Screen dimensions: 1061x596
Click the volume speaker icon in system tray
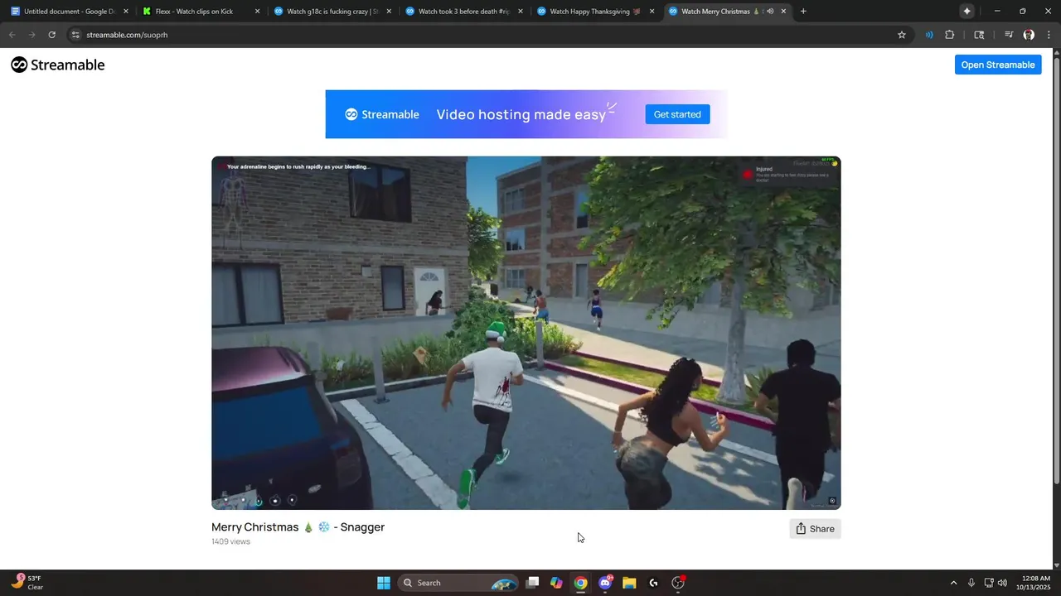click(x=1003, y=583)
